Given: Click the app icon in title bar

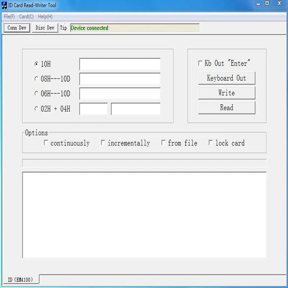Looking at the screenshot, I should 4,5.
